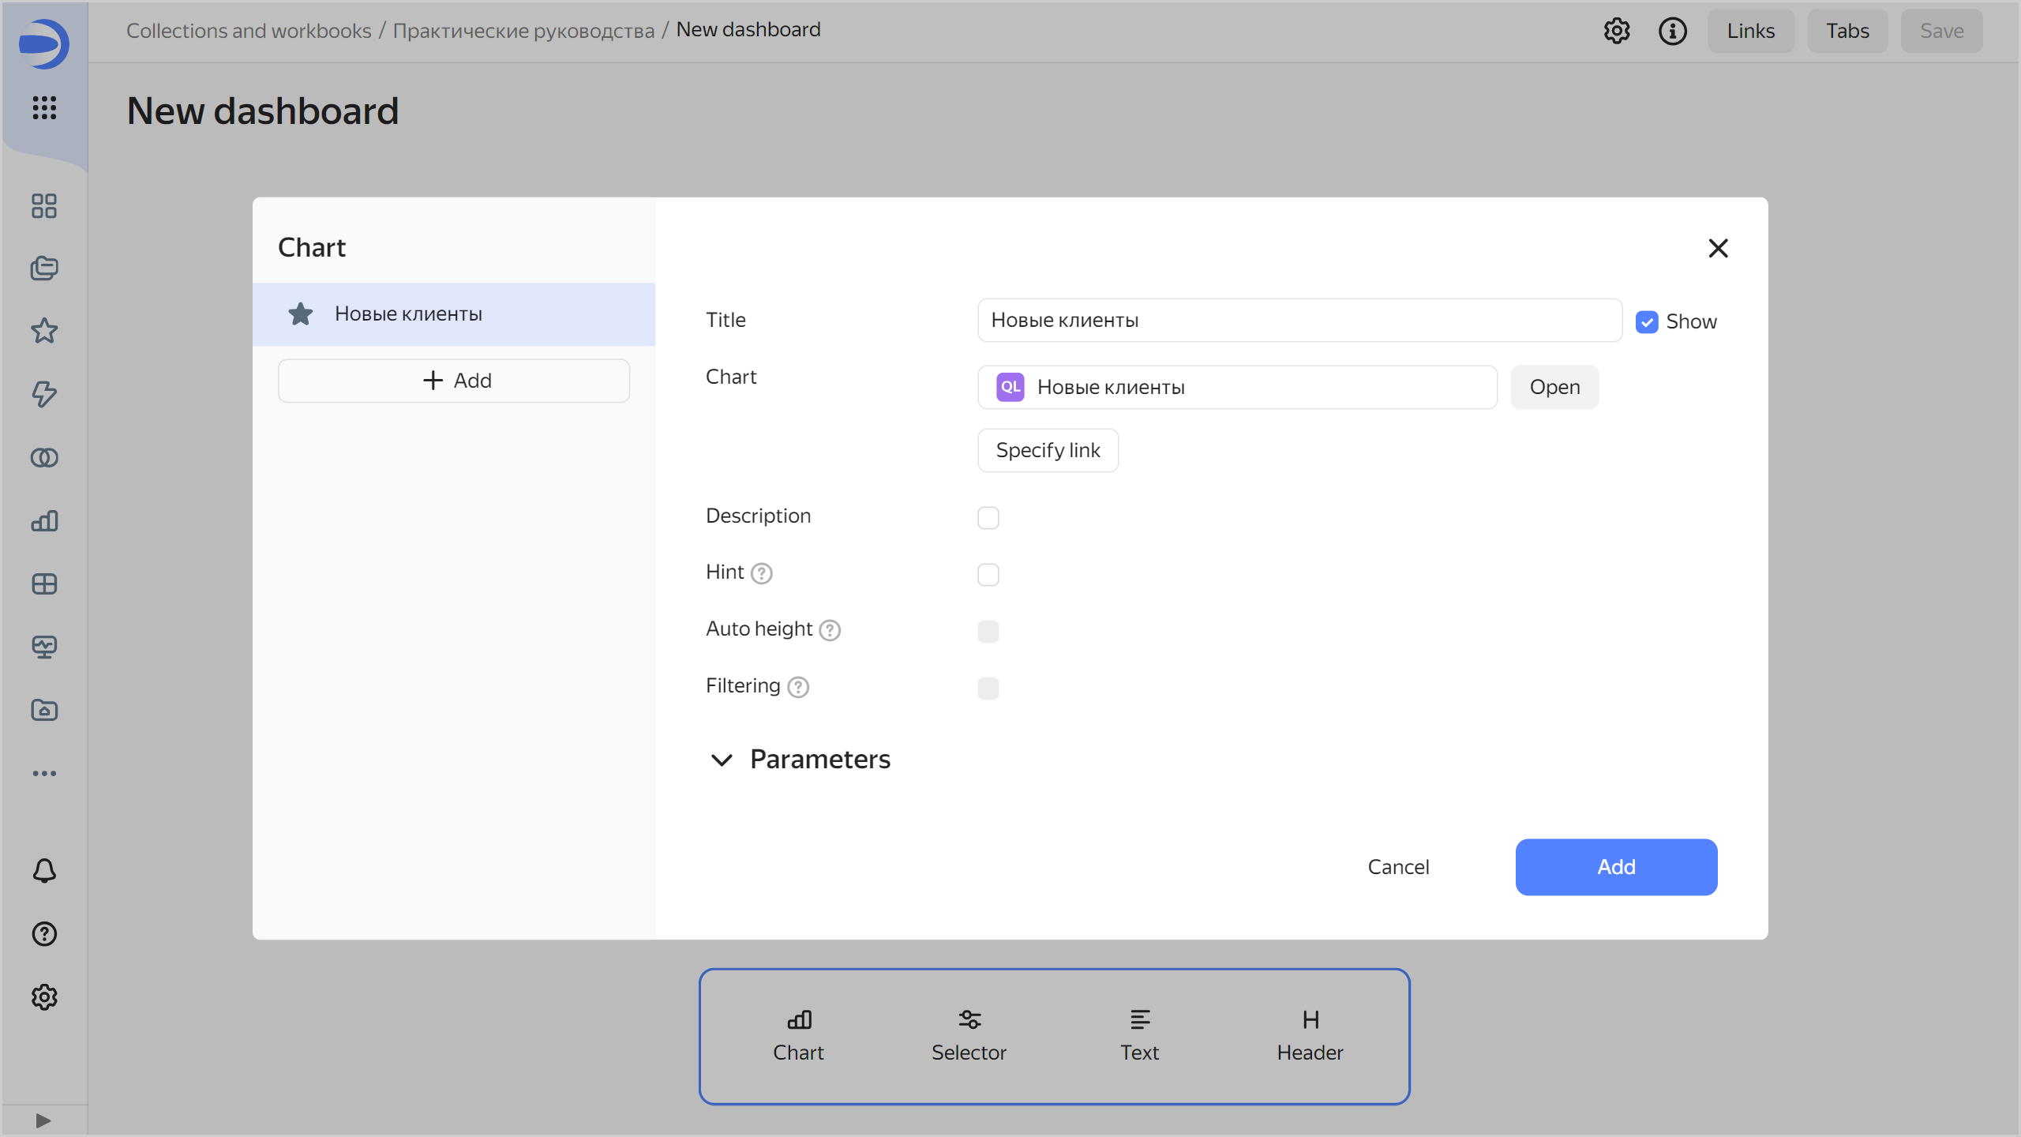Click the Filtering help question-mark icon
The image size is (2021, 1137).
coord(798,687)
